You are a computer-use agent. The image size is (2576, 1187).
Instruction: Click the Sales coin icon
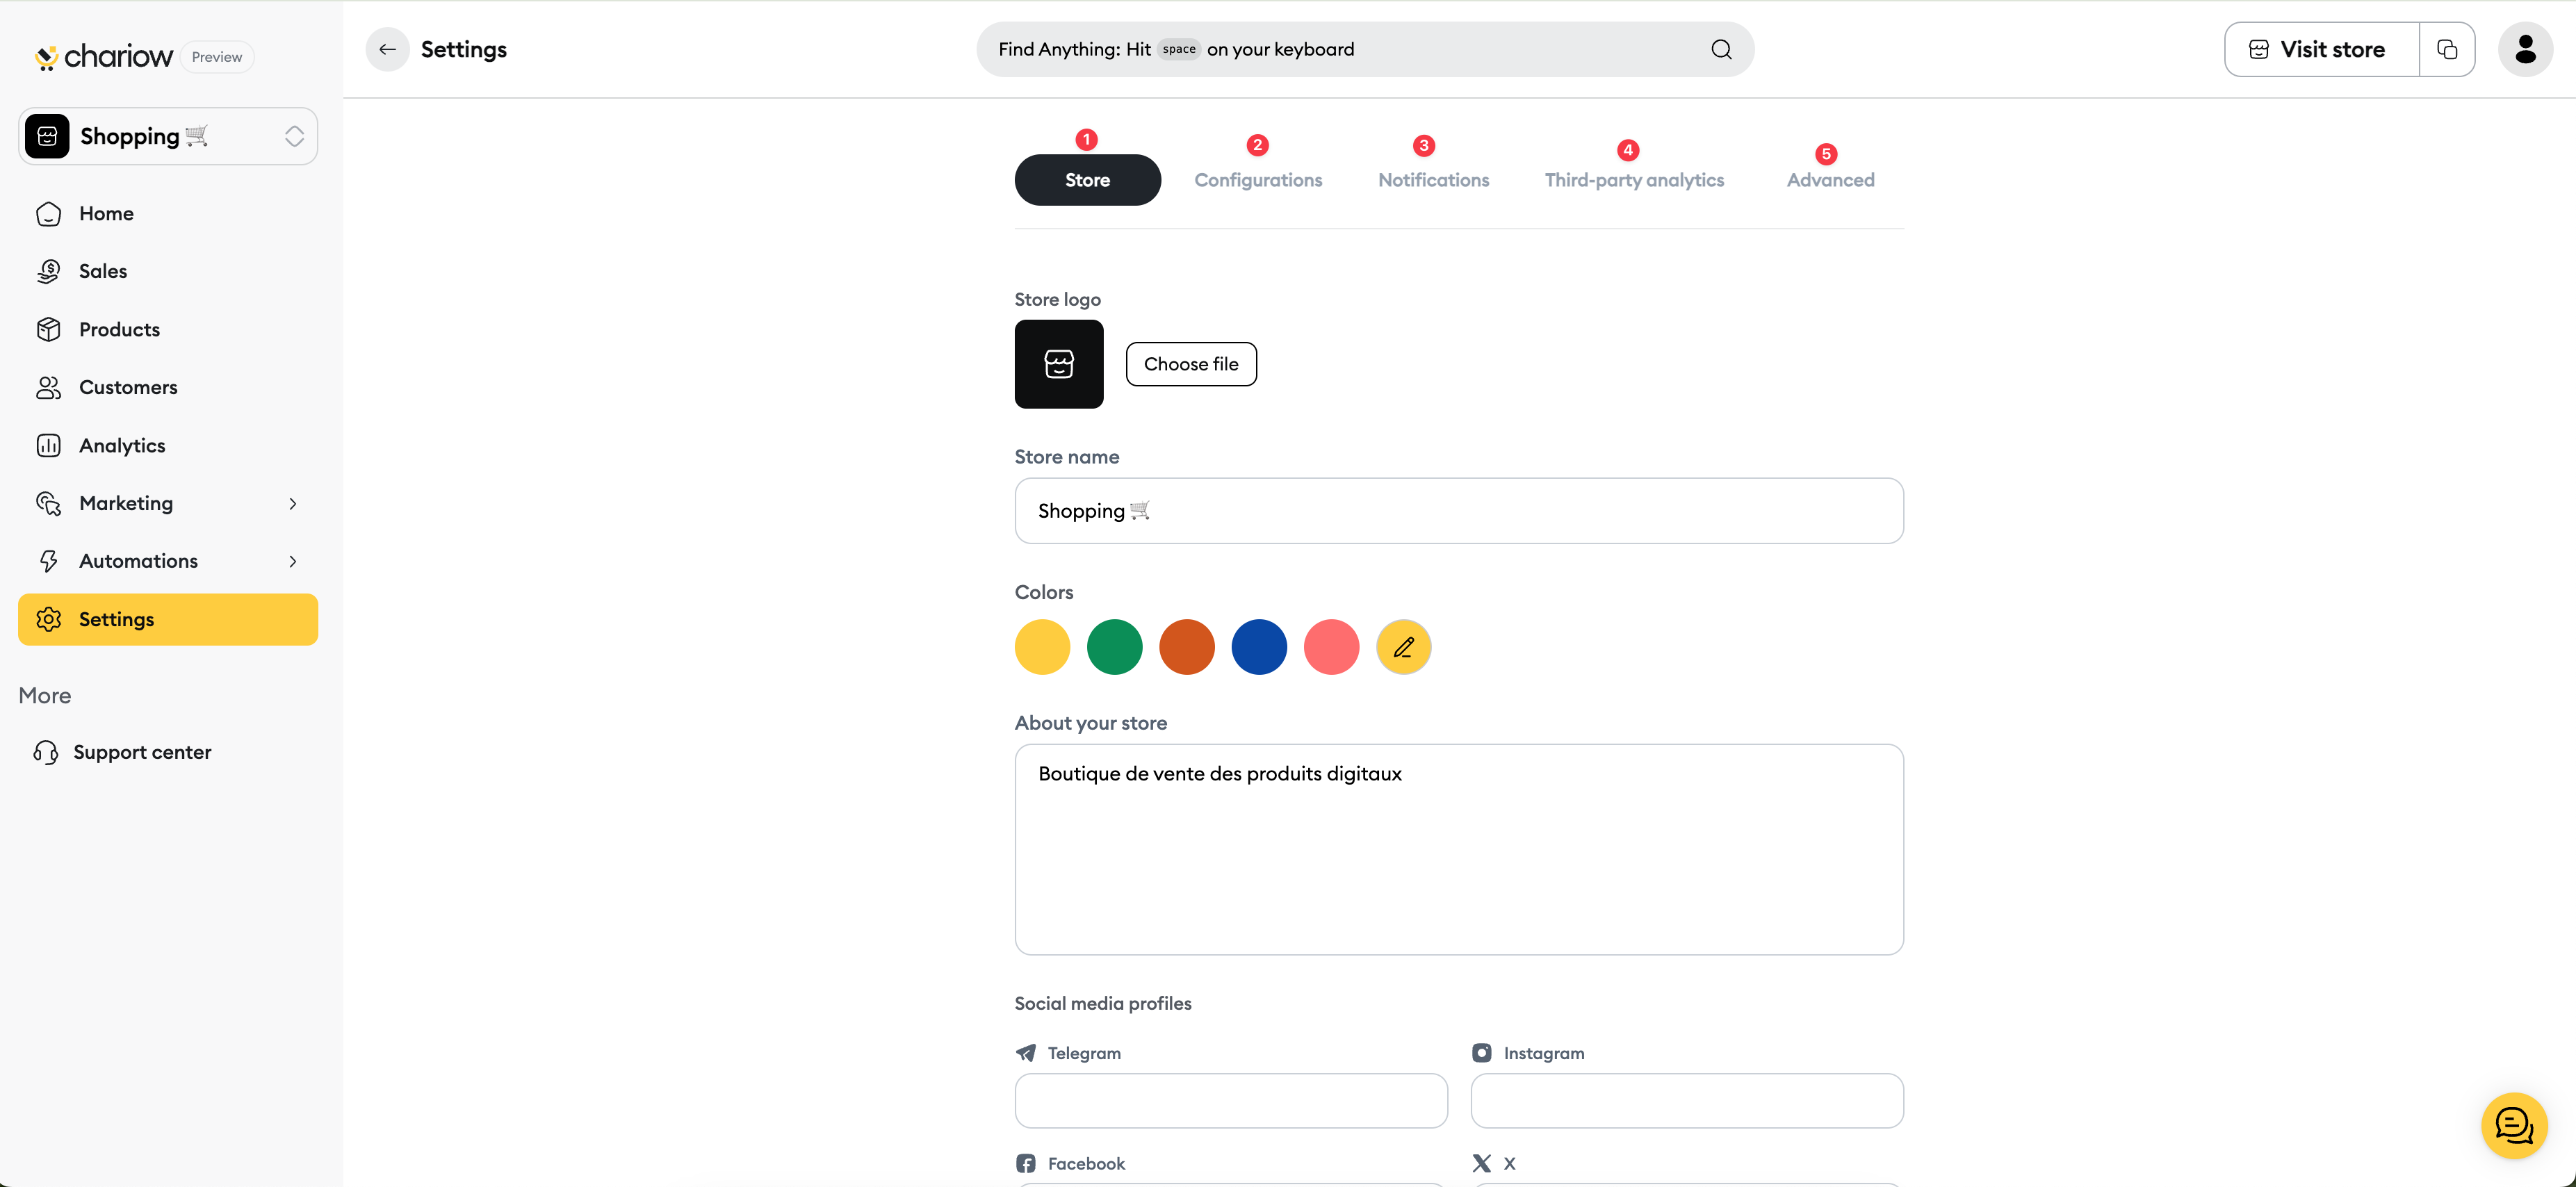[x=48, y=271]
